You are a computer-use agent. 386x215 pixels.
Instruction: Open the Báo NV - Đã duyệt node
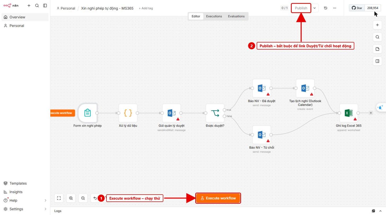[x=262, y=88]
